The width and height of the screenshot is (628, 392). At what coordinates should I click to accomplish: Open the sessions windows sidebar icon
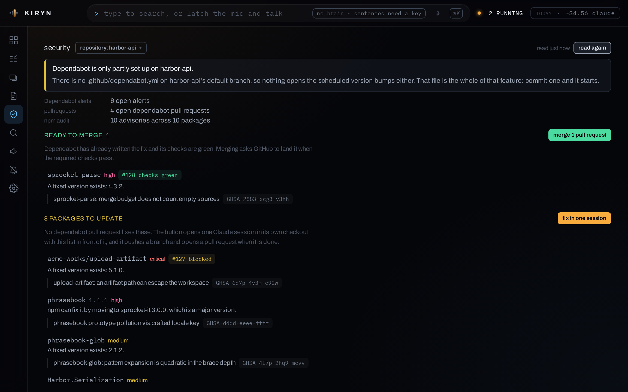pyautogui.click(x=14, y=77)
